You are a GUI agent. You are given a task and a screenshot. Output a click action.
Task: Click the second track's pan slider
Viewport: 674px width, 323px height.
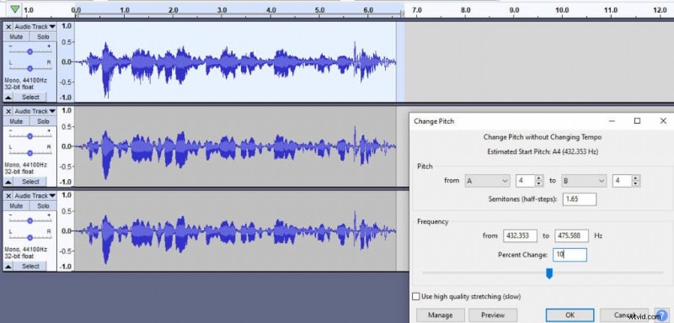29,153
